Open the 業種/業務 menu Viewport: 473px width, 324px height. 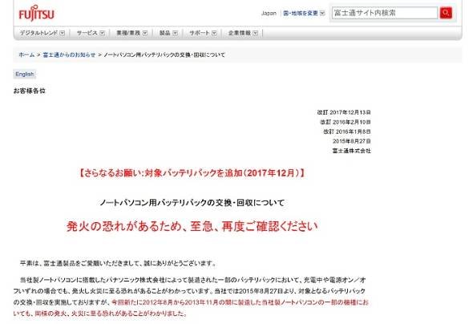(128, 33)
